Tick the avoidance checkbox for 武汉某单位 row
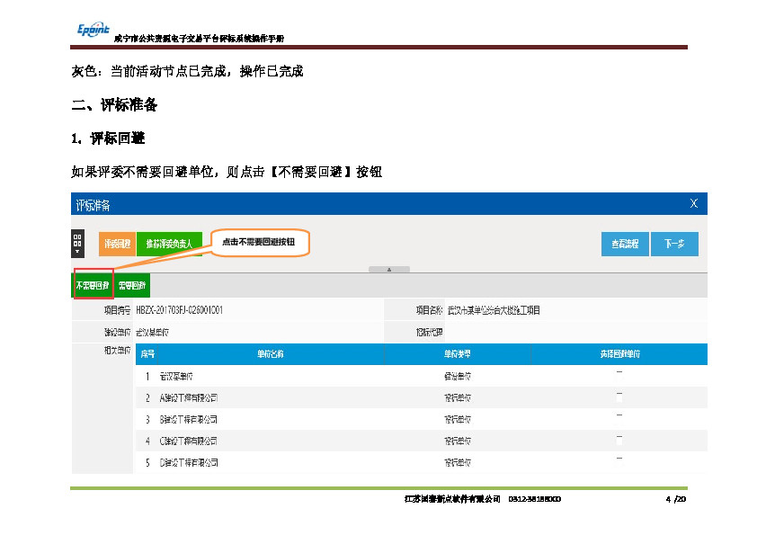The height and width of the screenshot is (535, 757). 619,375
